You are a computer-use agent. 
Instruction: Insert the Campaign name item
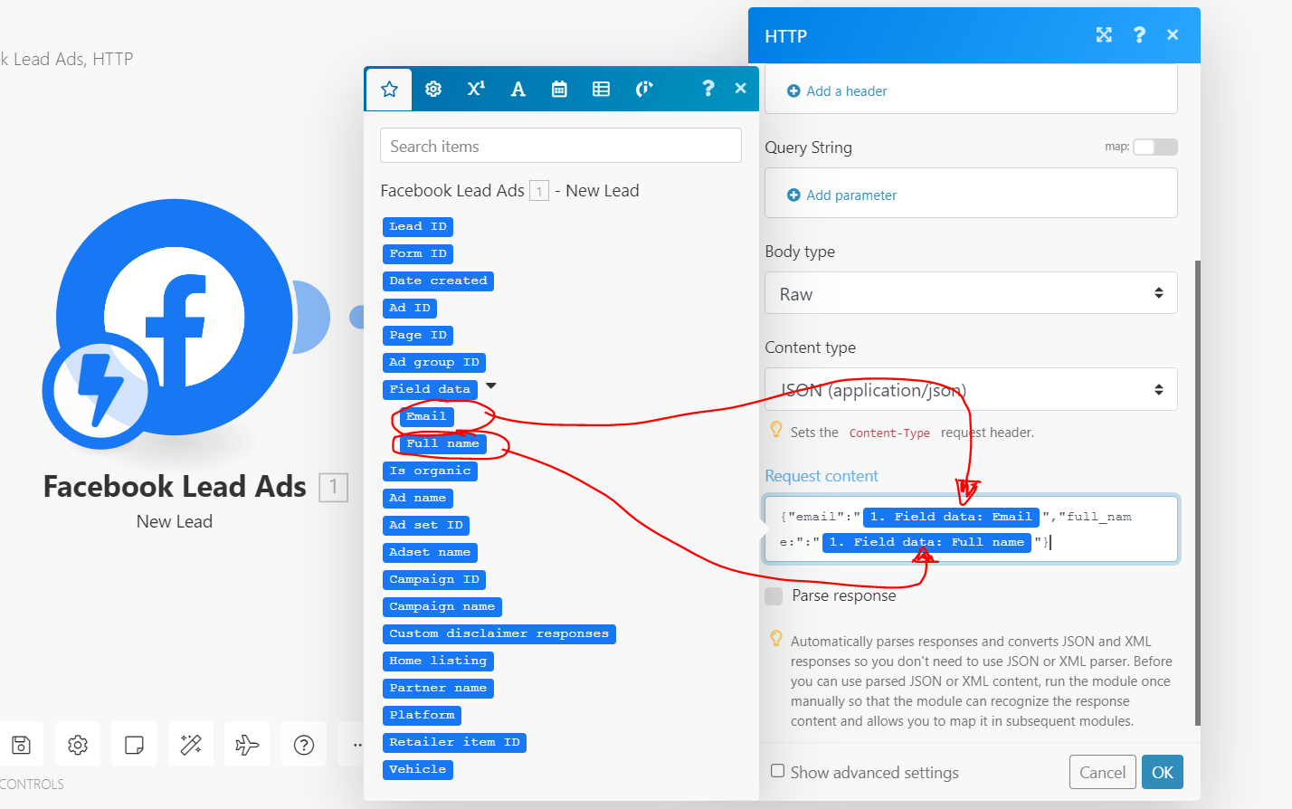click(x=442, y=607)
